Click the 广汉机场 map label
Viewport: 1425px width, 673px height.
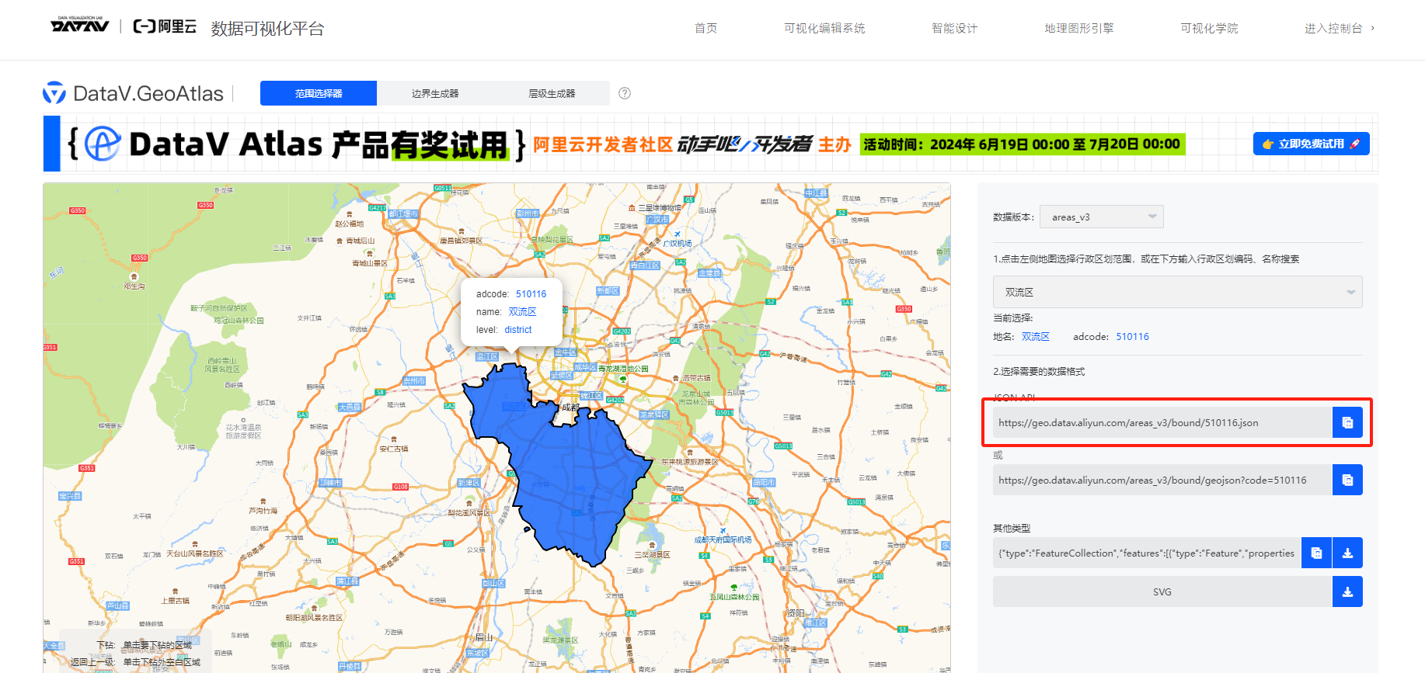pos(677,243)
